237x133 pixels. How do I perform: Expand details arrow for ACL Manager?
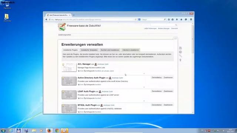[144, 74]
